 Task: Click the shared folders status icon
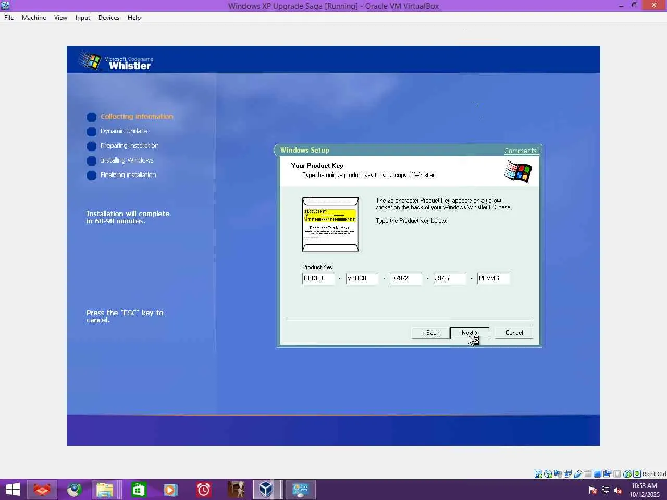[x=588, y=474]
